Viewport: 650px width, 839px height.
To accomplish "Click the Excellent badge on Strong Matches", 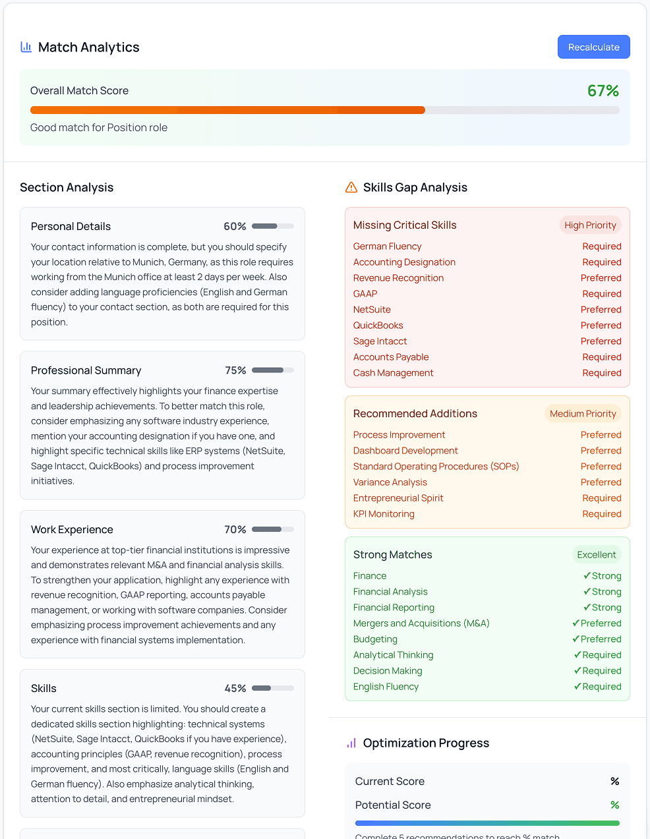I will pyautogui.click(x=597, y=554).
